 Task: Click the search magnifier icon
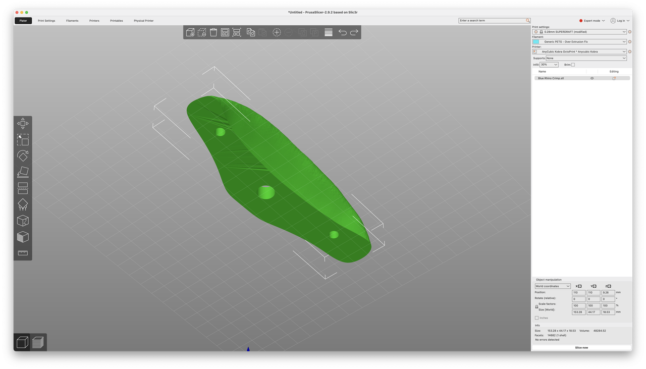(528, 21)
